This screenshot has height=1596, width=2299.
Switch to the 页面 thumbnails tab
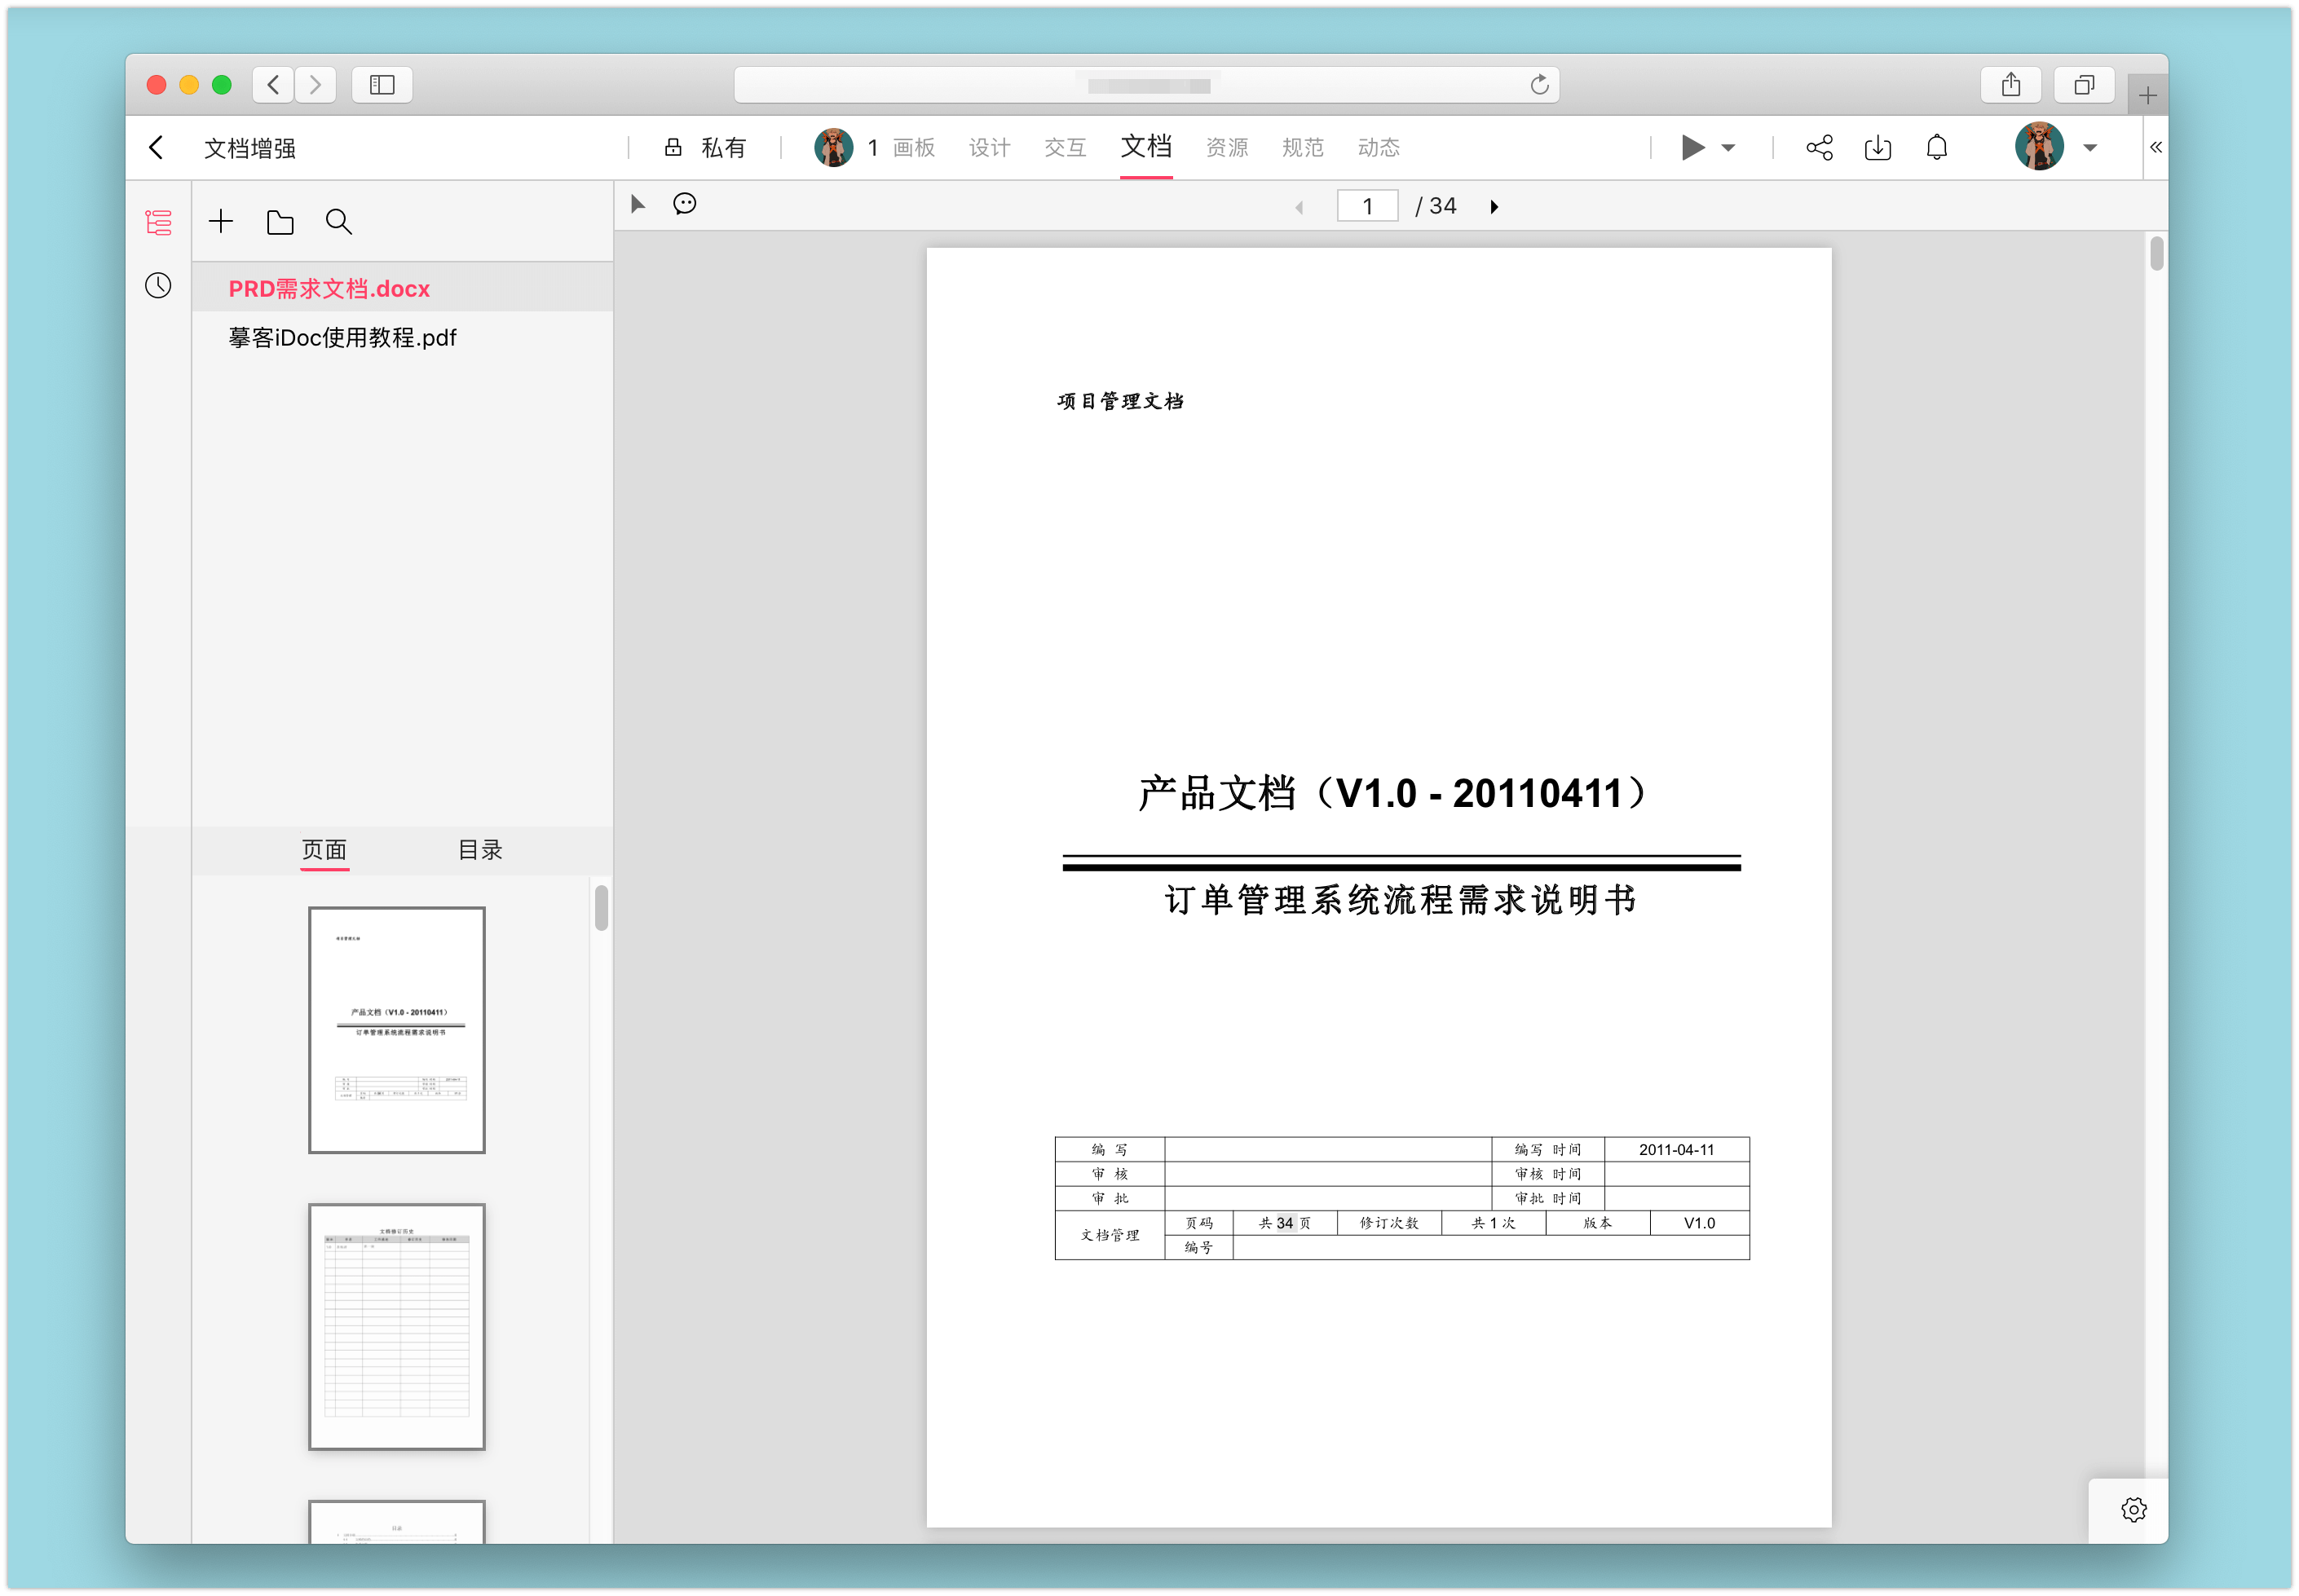click(x=324, y=850)
